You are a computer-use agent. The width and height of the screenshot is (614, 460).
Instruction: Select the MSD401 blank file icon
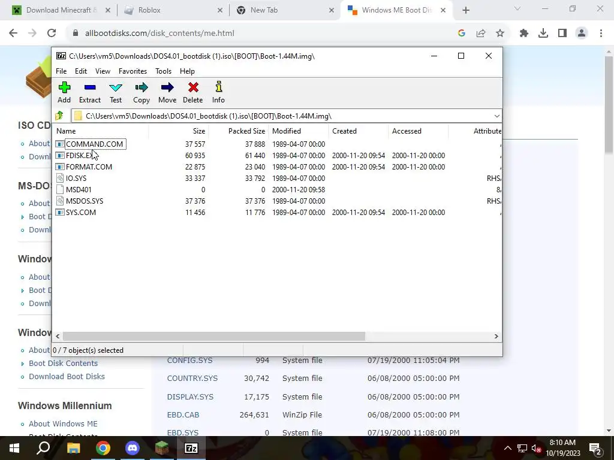tap(60, 189)
